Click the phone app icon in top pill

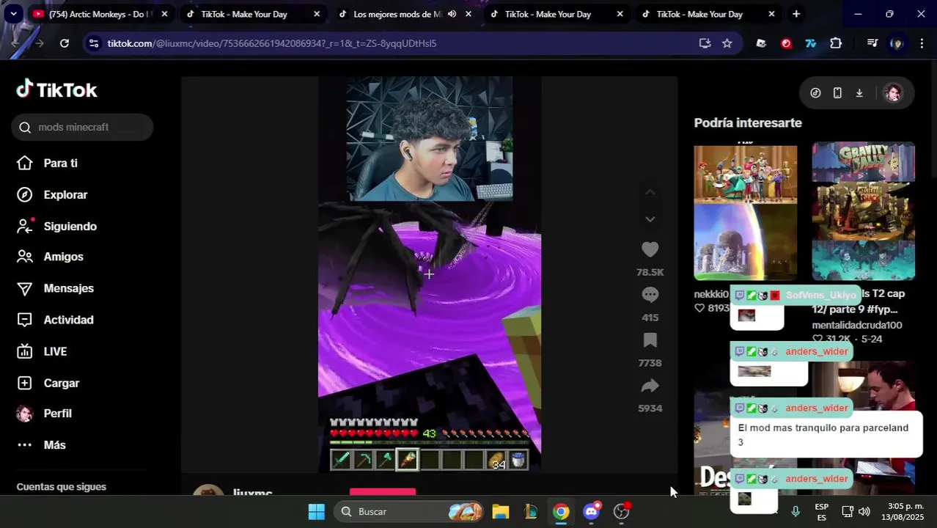[x=837, y=93]
